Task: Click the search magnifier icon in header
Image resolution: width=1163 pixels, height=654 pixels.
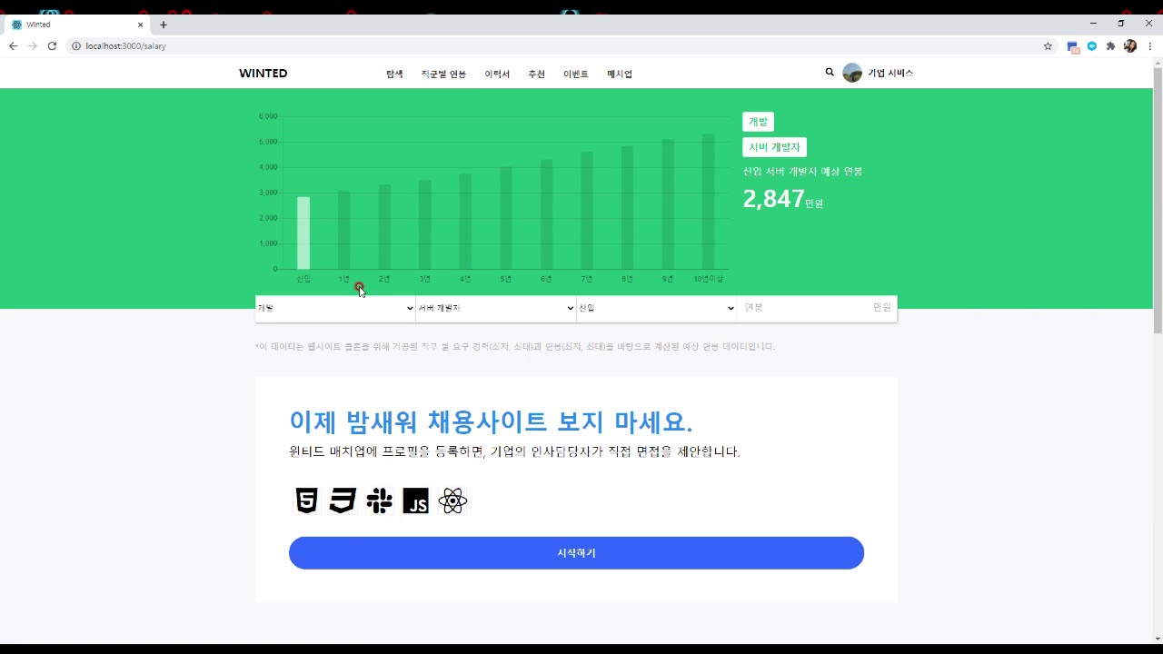Action: tap(829, 73)
